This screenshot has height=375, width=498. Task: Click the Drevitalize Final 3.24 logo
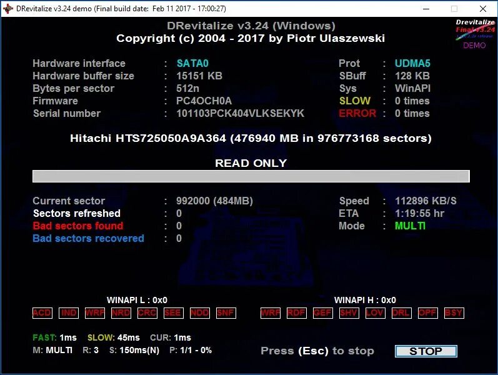475,29
